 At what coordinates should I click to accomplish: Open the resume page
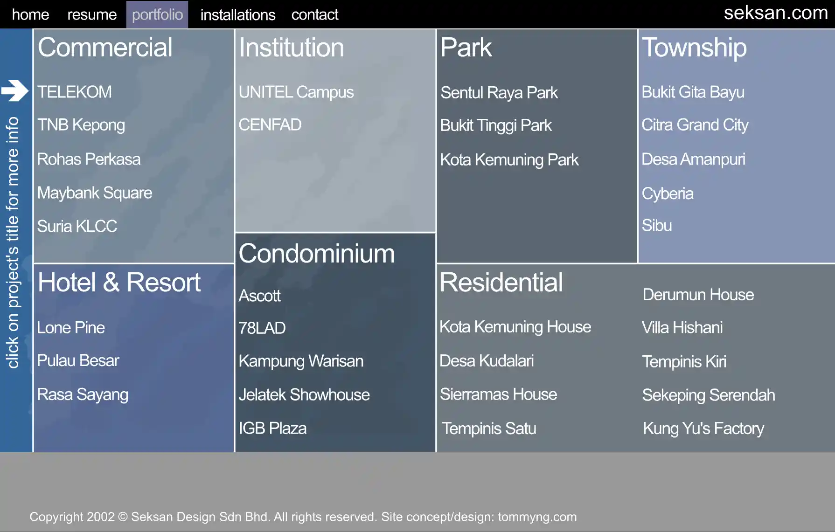pos(92,14)
